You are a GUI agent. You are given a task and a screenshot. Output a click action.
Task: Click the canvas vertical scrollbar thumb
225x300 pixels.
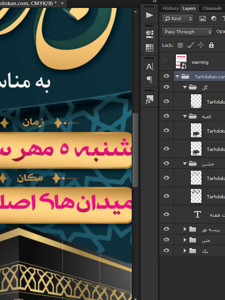tap(135, 150)
